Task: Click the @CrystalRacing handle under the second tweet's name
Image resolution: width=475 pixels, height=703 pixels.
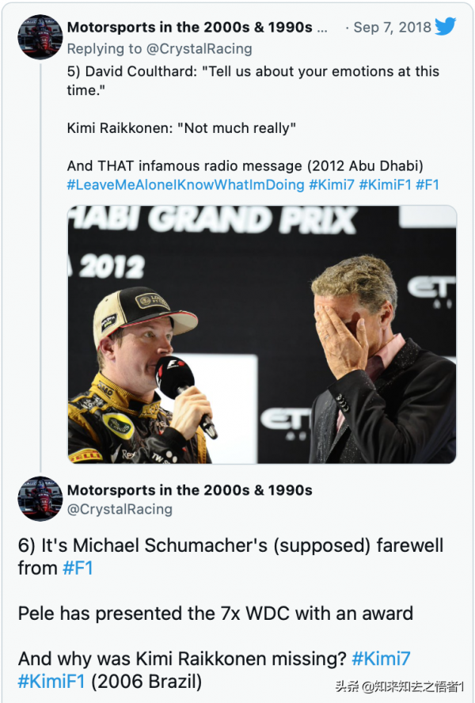Action: coord(120,509)
